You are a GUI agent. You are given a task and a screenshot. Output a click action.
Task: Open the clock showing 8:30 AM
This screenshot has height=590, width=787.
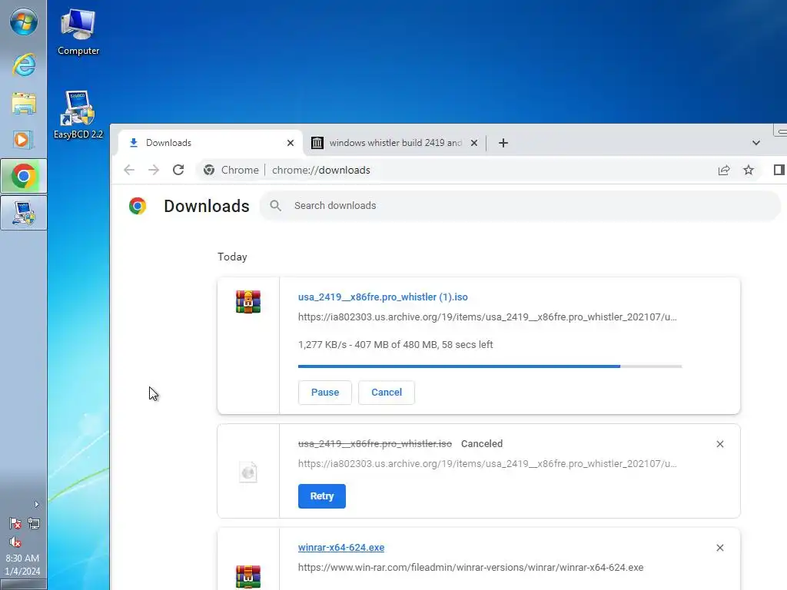pos(22,565)
